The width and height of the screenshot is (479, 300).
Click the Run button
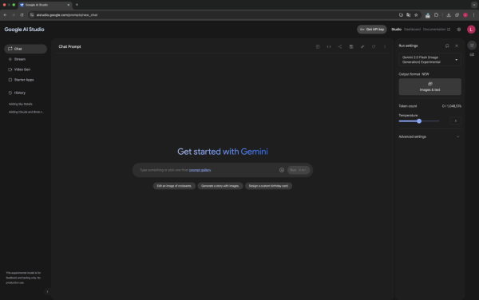click(x=299, y=170)
